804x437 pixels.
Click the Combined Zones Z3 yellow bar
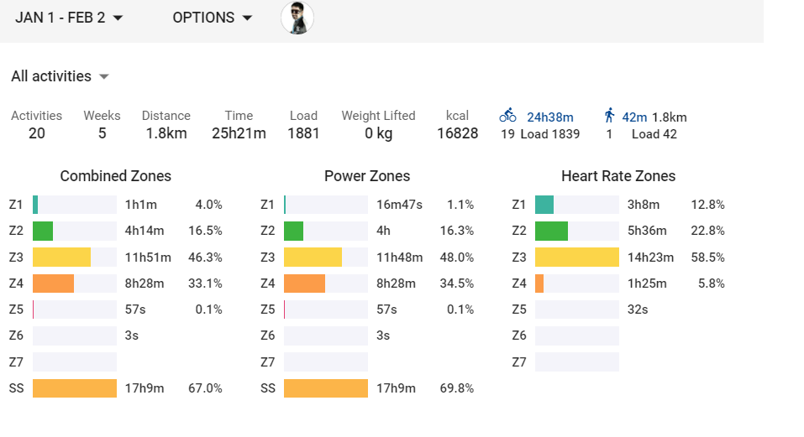(61, 258)
